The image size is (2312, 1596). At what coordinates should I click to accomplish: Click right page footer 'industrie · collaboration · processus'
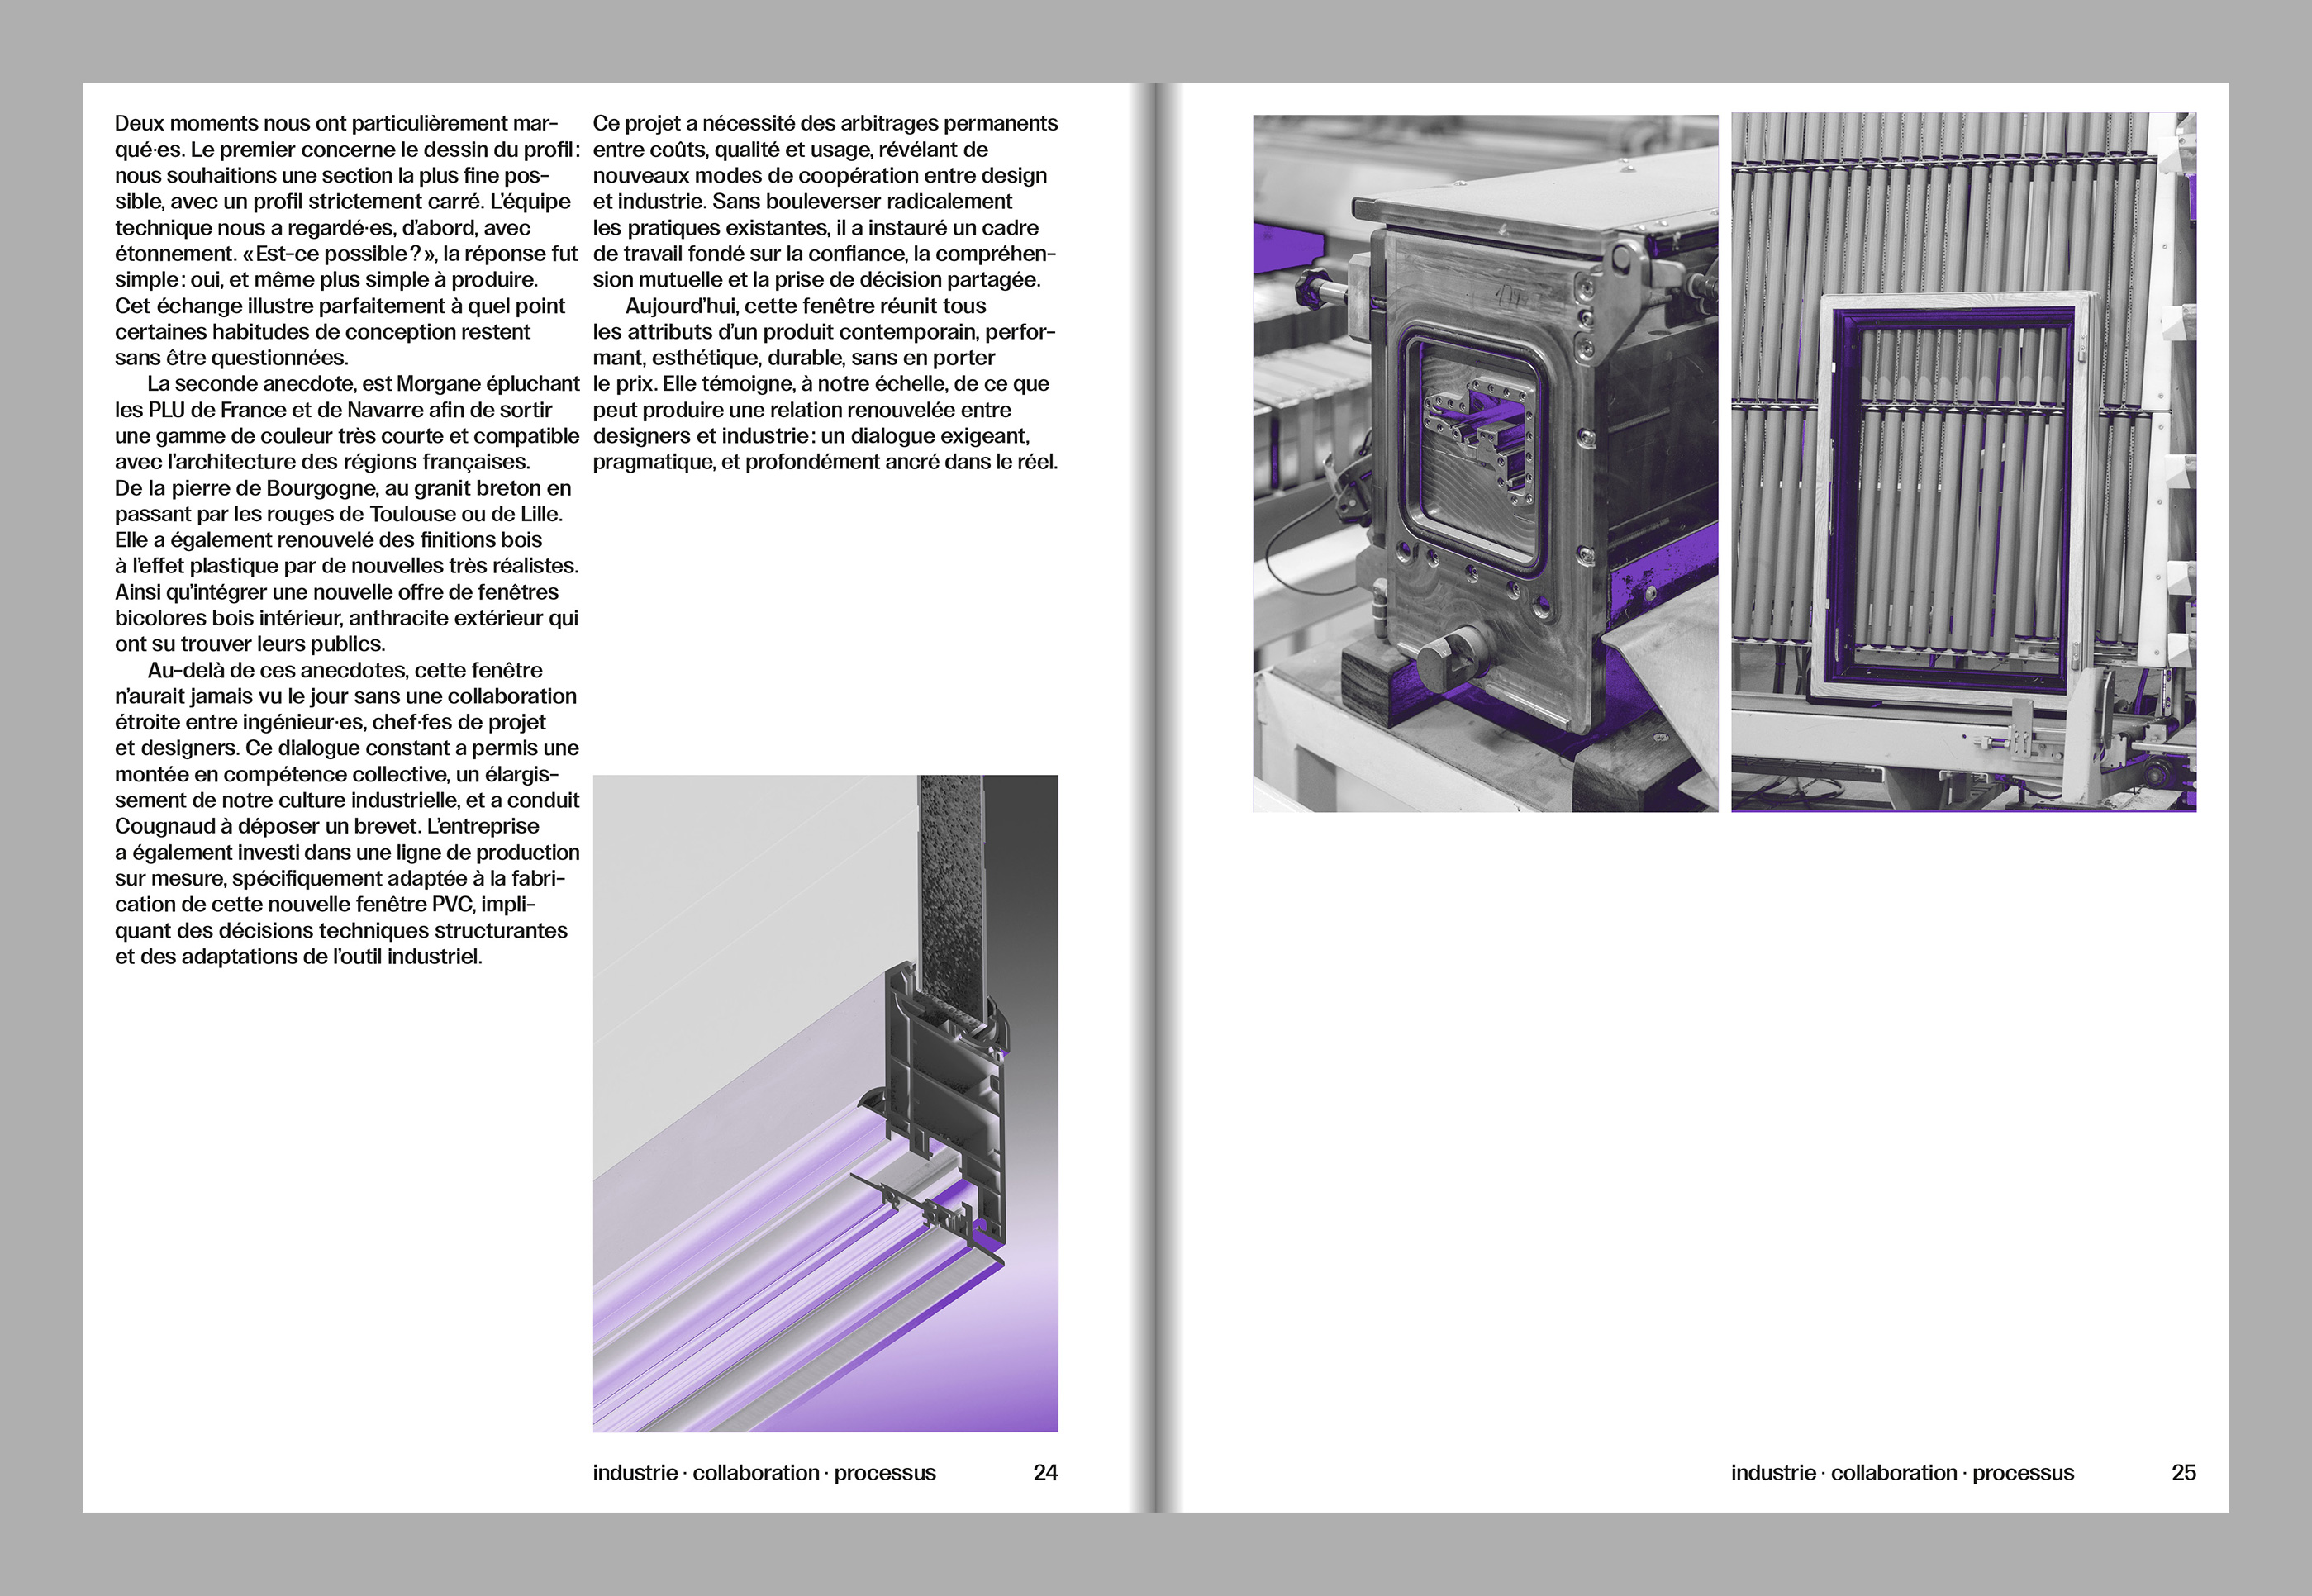(1902, 1472)
